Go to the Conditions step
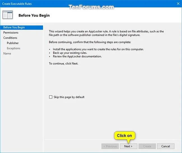 pos(10,38)
